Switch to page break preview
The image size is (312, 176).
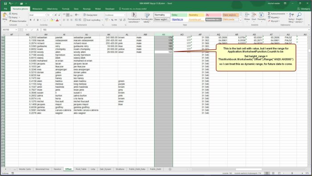point(279,173)
